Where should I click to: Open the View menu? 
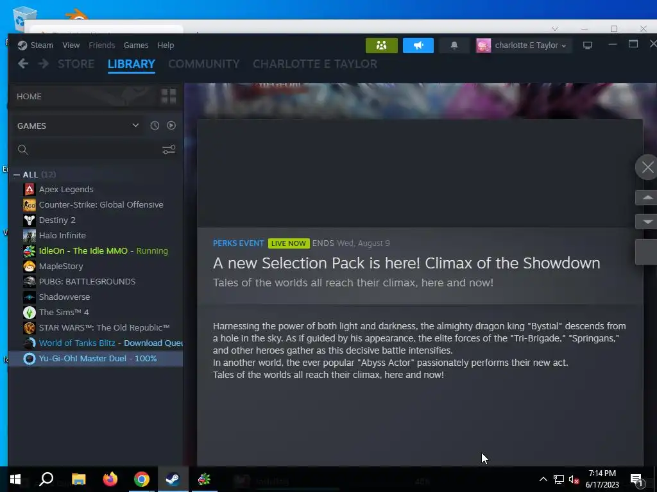71,45
